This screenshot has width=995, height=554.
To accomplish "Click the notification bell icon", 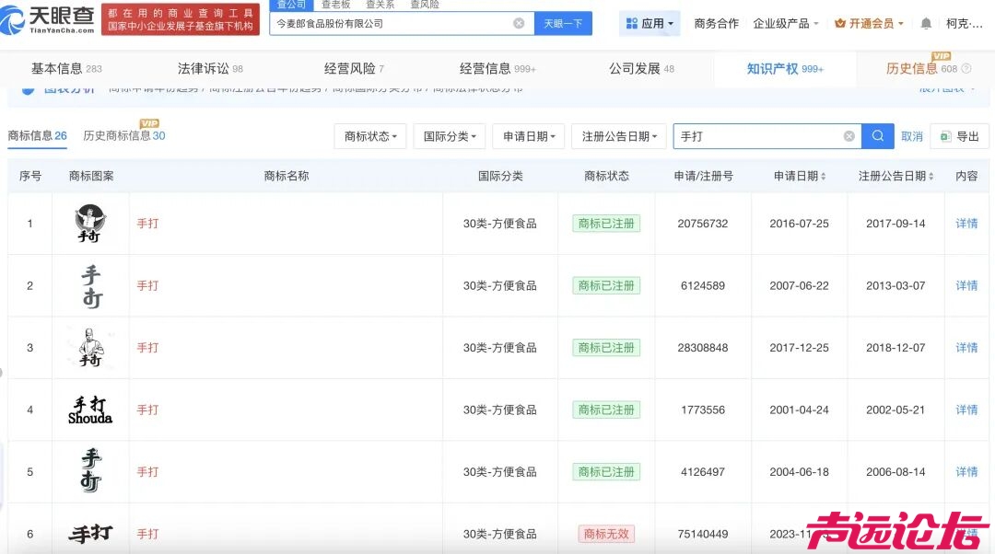I will 926,23.
